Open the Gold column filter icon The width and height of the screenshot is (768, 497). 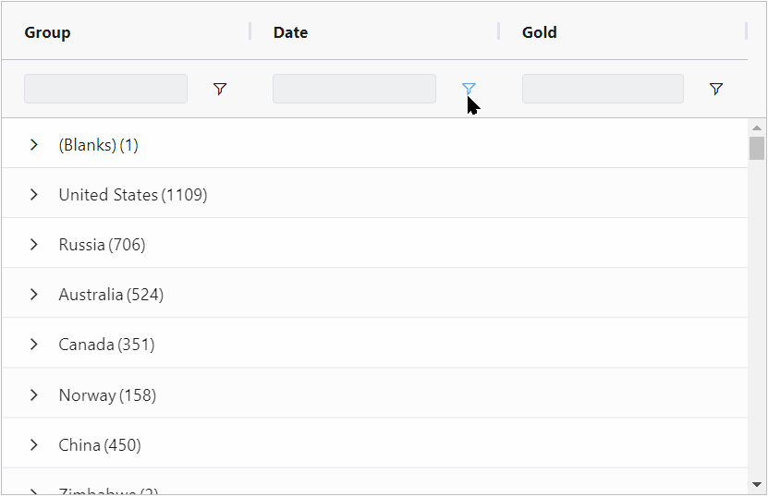point(716,89)
